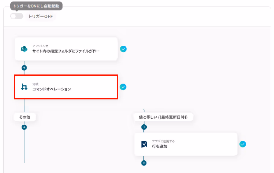
Task: Click the トリガーOFF label text
Action: pos(40,16)
